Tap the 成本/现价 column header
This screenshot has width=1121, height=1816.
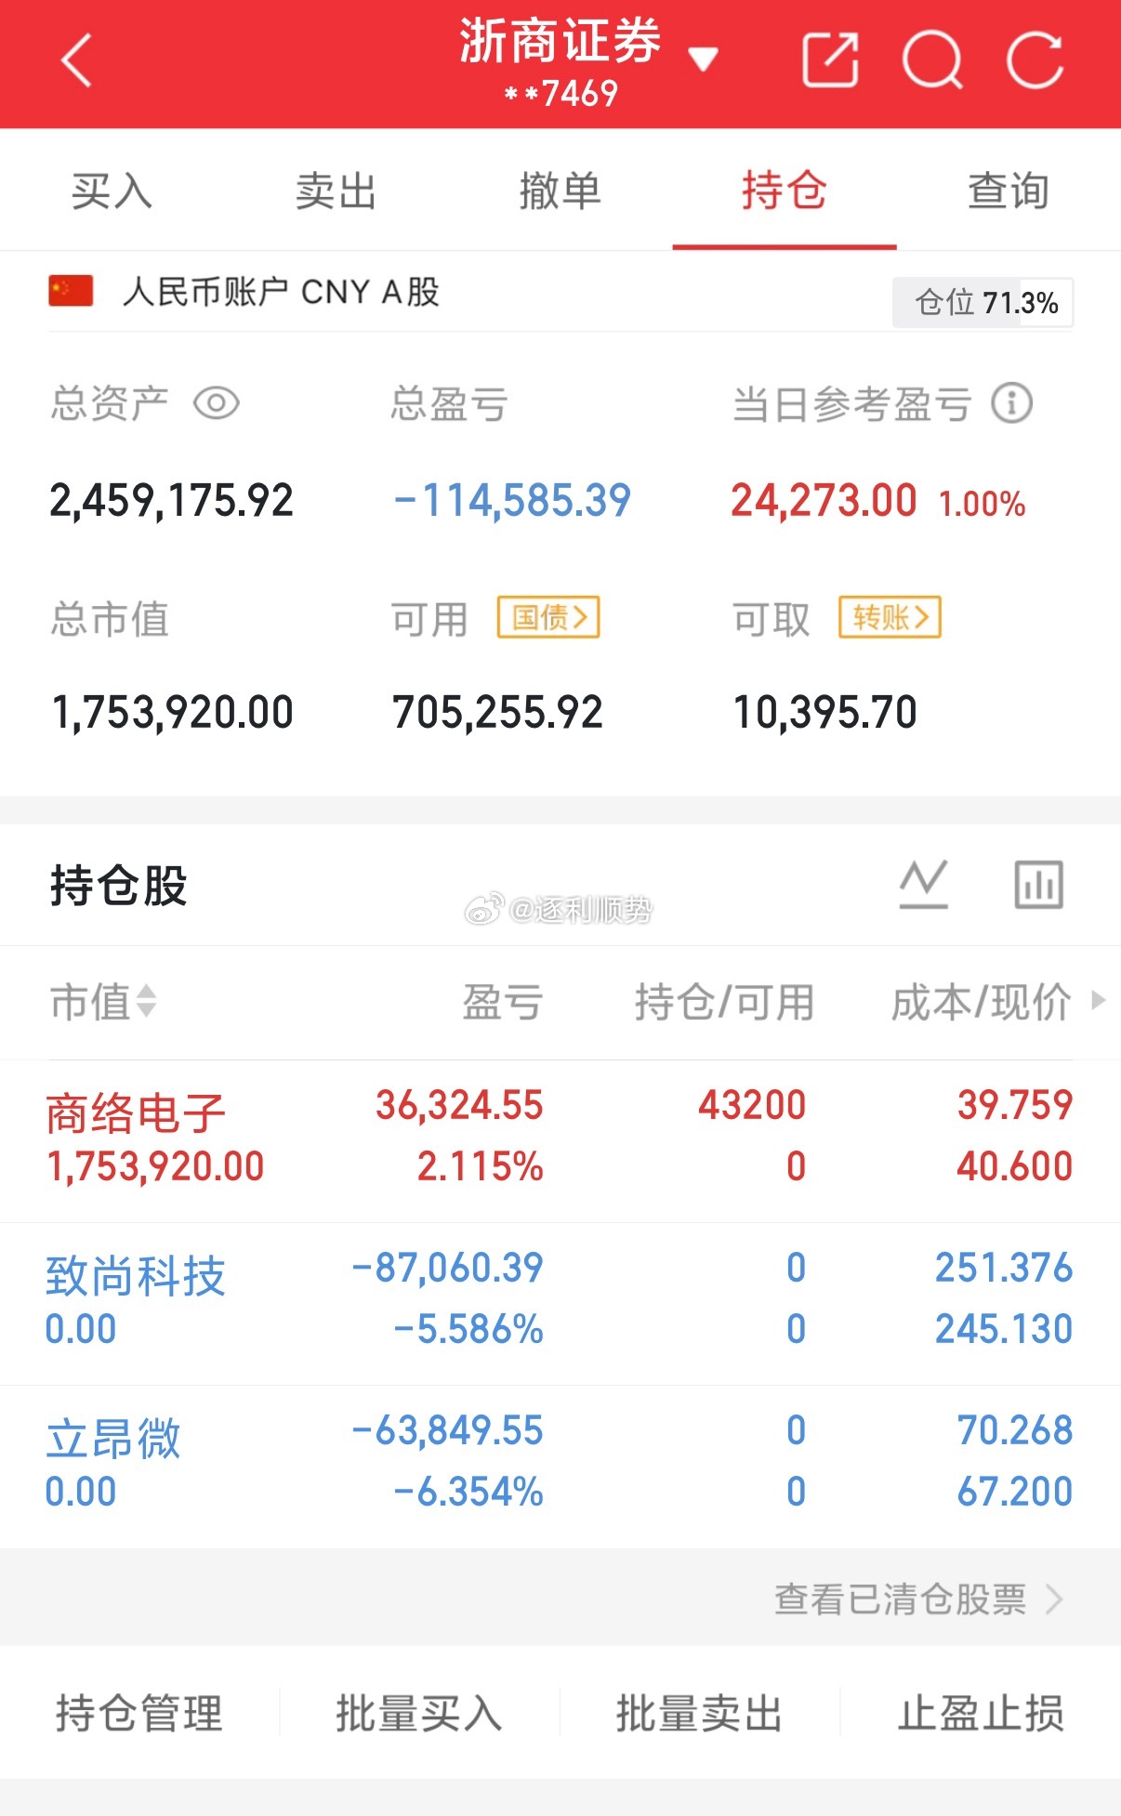tap(981, 1002)
